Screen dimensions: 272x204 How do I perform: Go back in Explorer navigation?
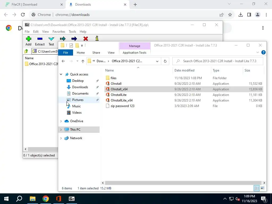tap(63, 61)
